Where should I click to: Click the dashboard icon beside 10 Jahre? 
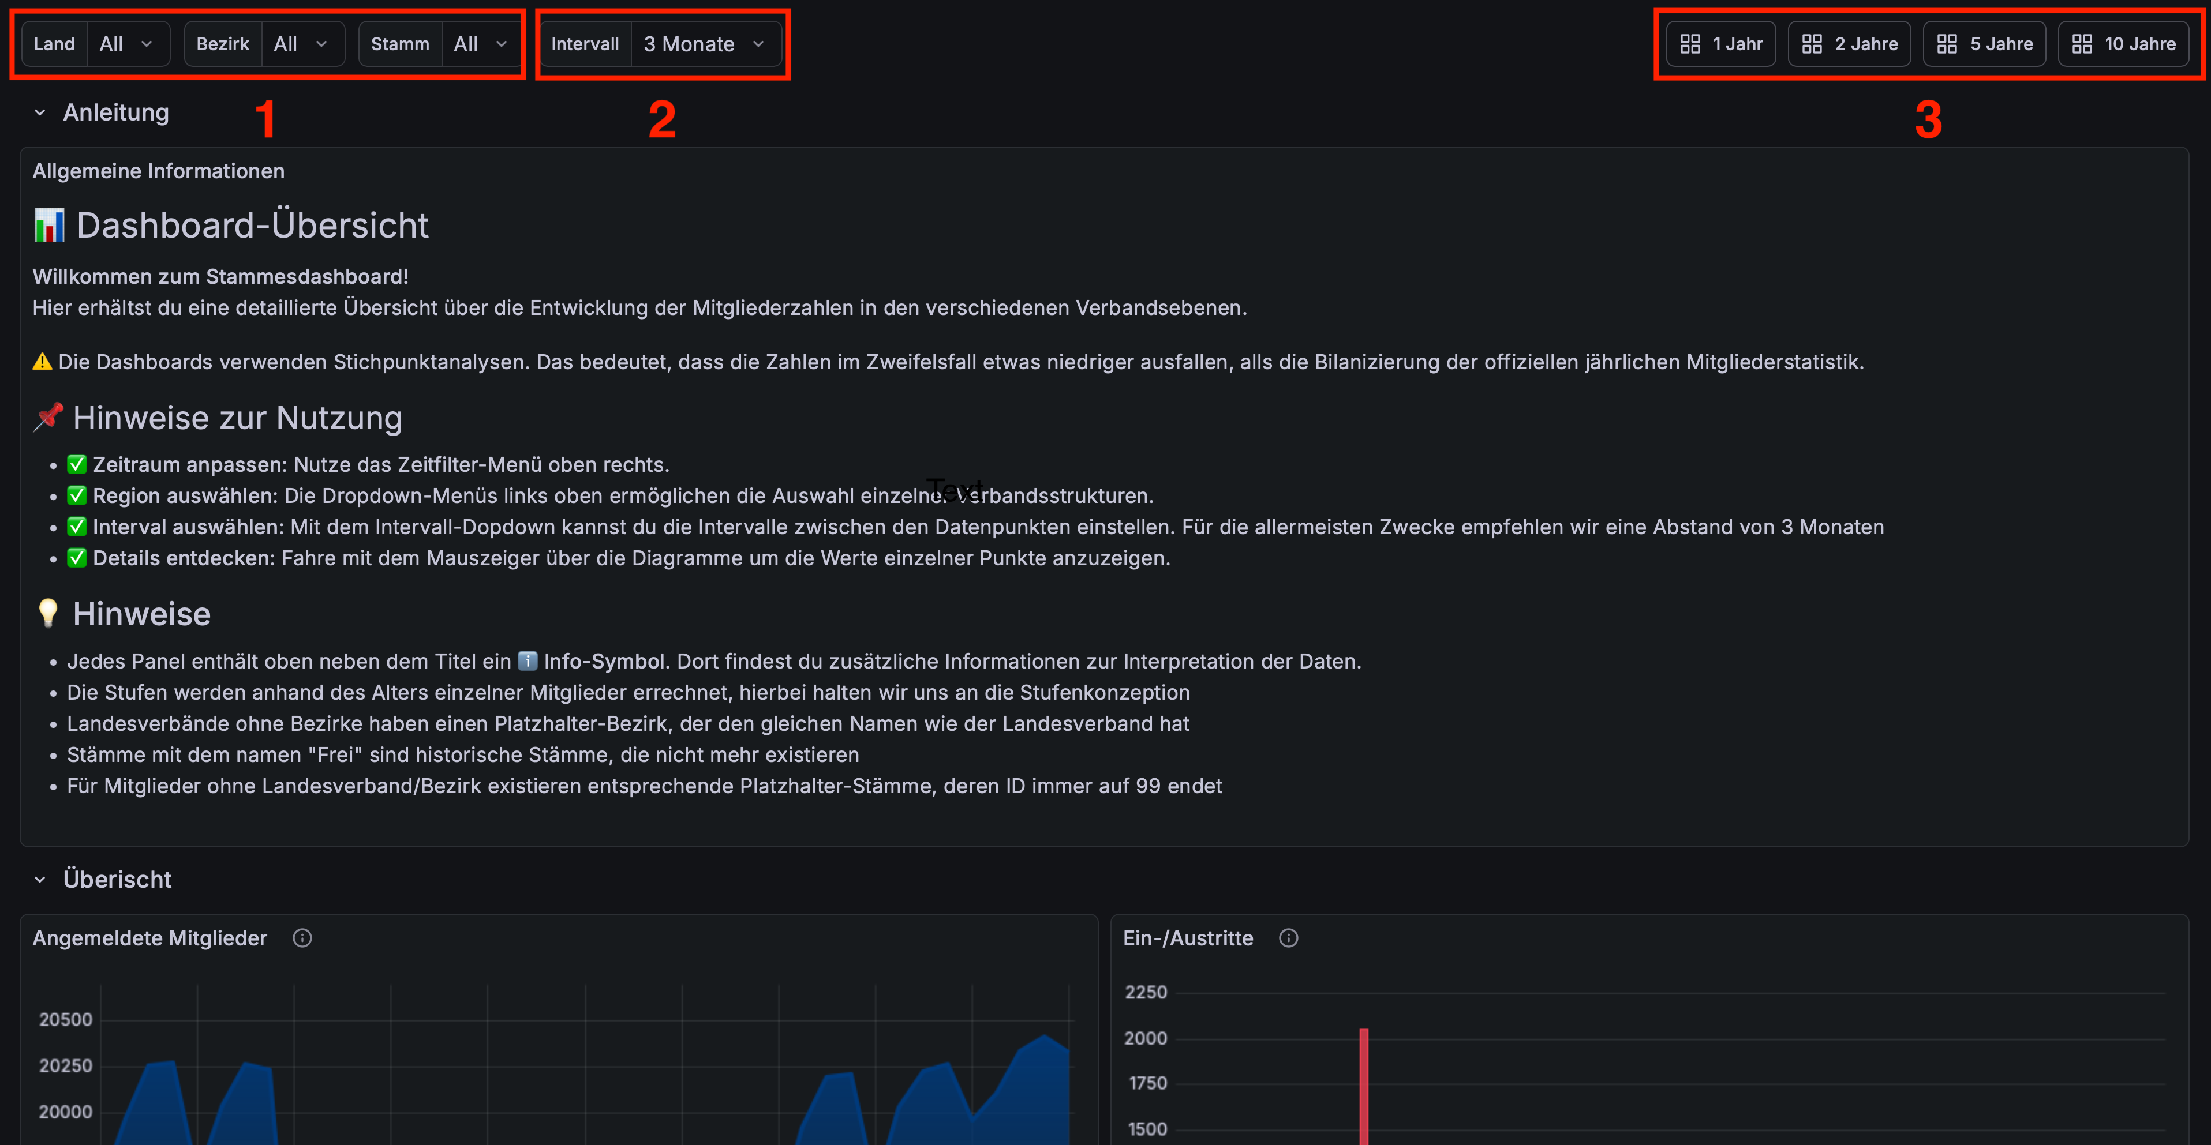(2081, 43)
